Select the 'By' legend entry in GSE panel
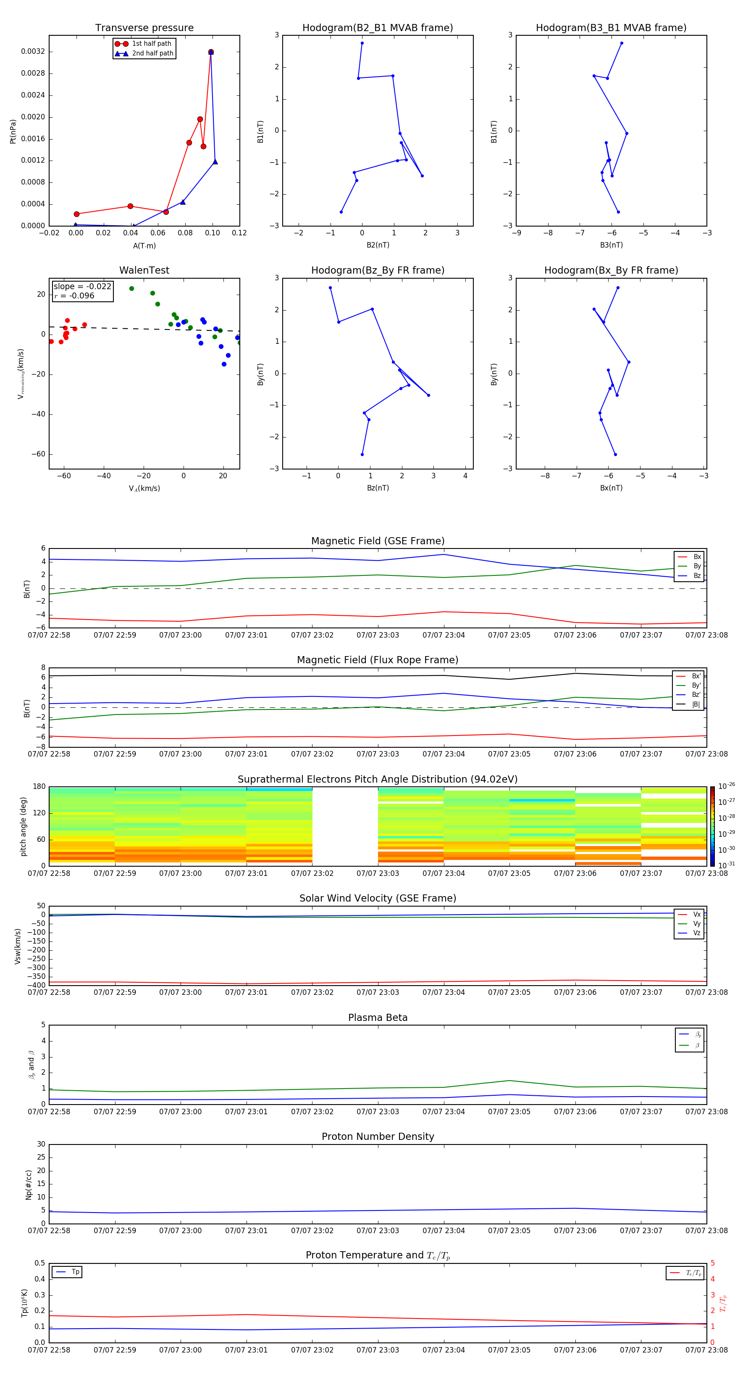 point(689,566)
